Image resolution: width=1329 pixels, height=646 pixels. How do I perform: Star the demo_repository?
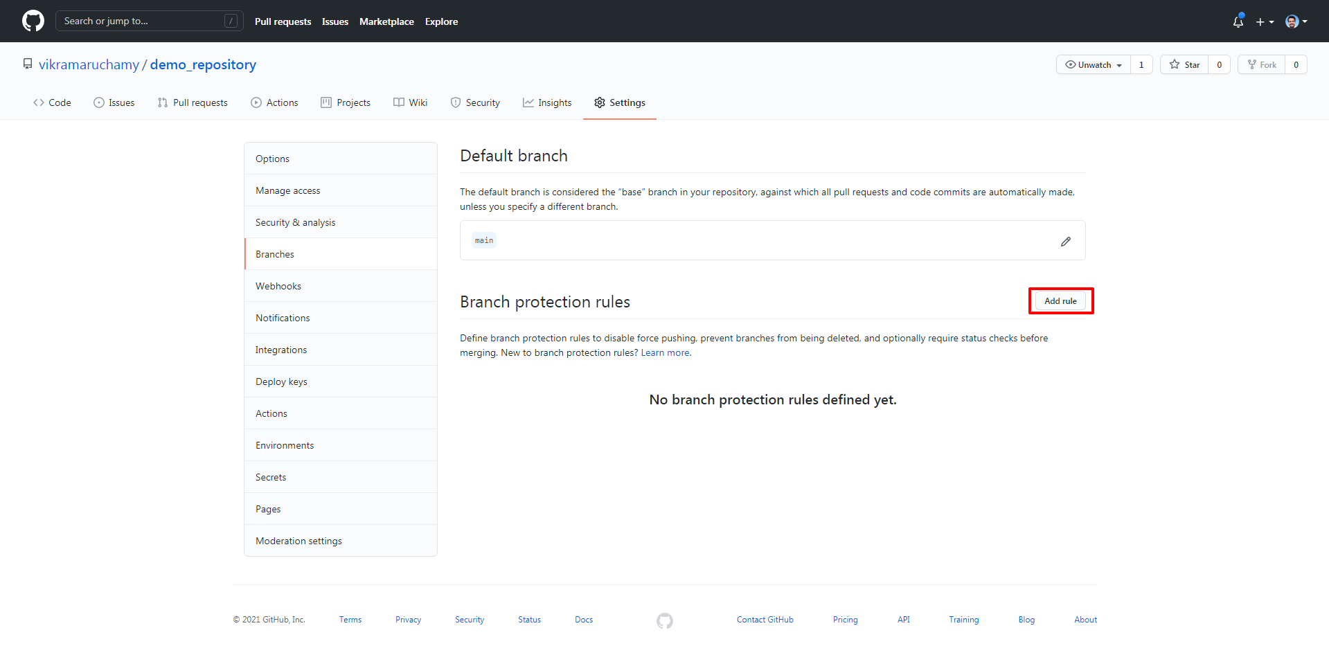pos(1184,64)
